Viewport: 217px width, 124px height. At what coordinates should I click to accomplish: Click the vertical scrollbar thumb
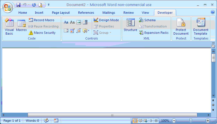213,58
